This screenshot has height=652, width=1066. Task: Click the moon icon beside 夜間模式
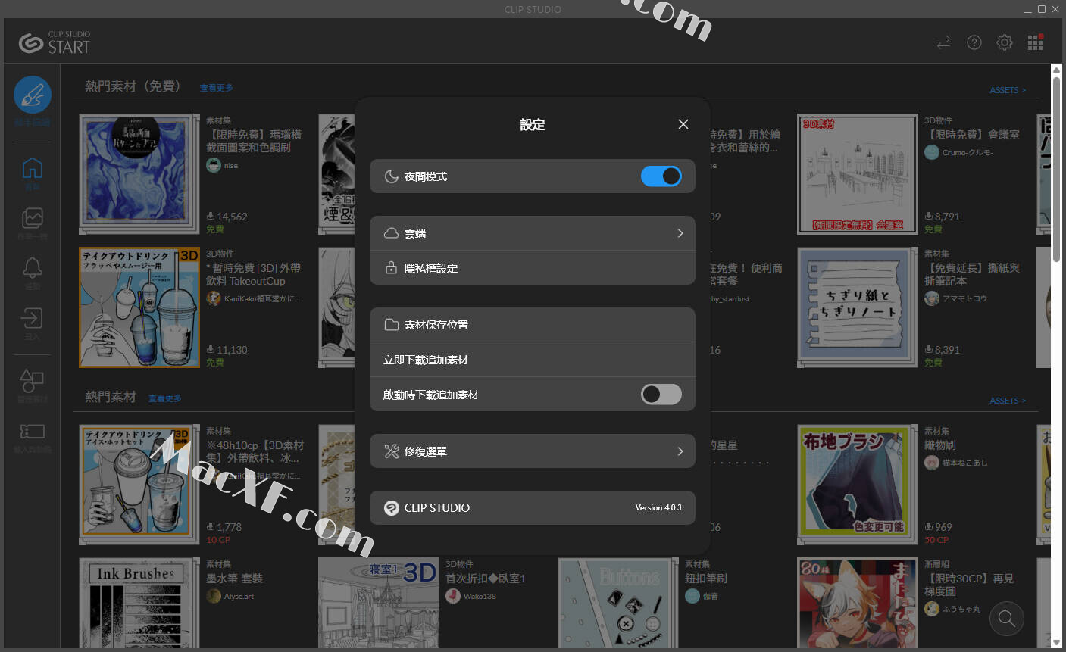(391, 176)
